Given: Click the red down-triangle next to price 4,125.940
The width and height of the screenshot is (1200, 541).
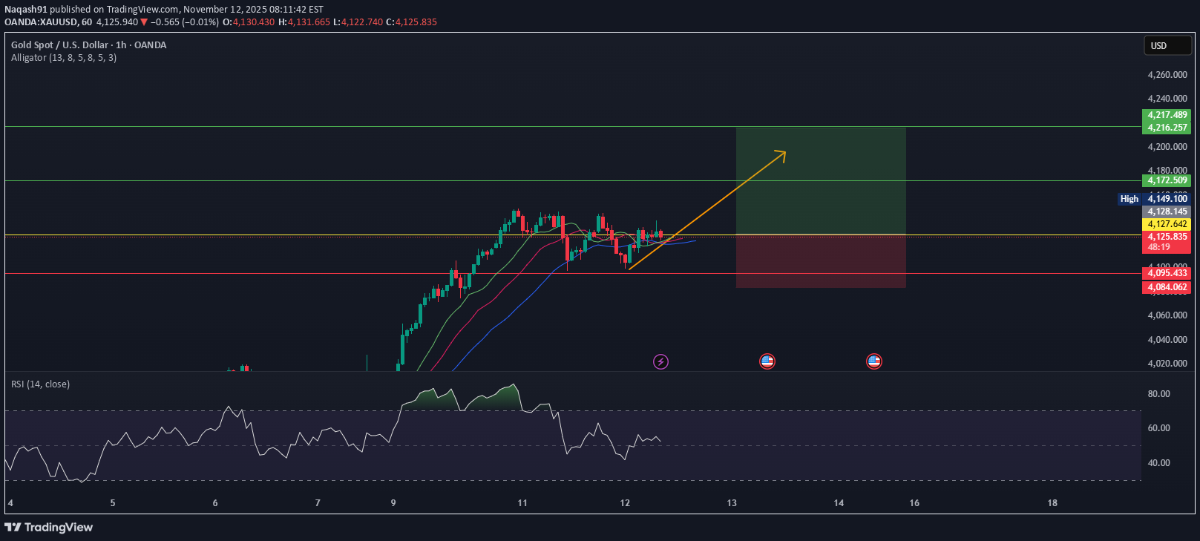Looking at the screenshot, I should [144, 22].
